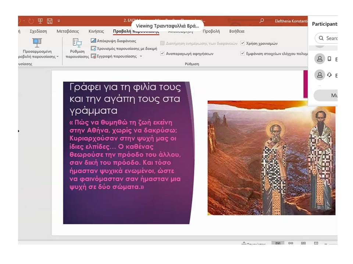Click Normal view icon in status bar

278,243
